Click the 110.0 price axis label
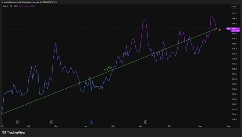Screen dimensions: 242x137 pos(234,114)
